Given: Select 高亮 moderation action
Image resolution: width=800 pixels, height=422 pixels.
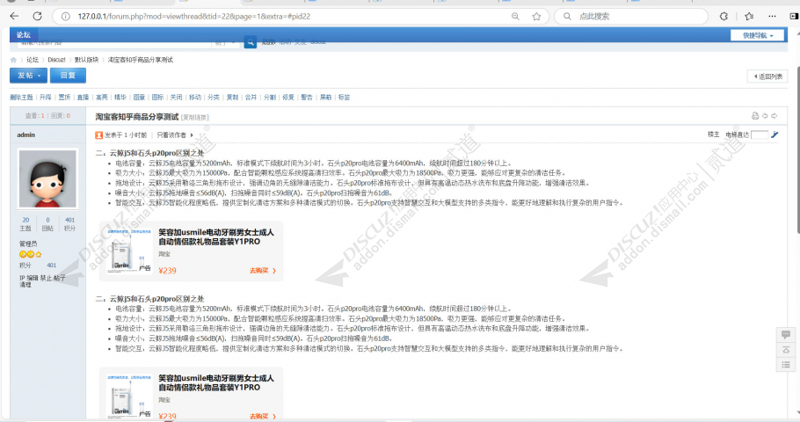Looking at the screenshot, I should (101, 97).
